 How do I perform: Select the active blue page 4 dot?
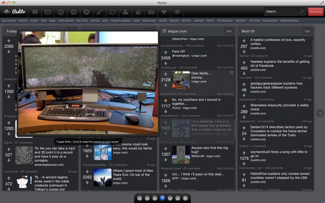click(162, 198)
